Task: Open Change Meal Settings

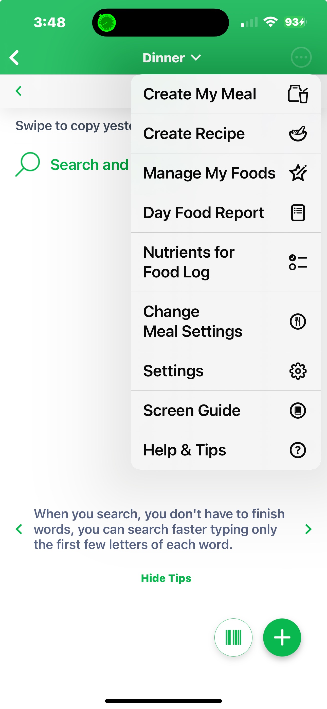Action: (225, 321)
